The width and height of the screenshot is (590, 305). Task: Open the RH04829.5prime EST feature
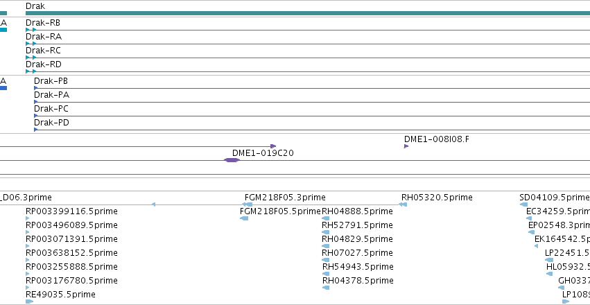click(x=325, y=246)
